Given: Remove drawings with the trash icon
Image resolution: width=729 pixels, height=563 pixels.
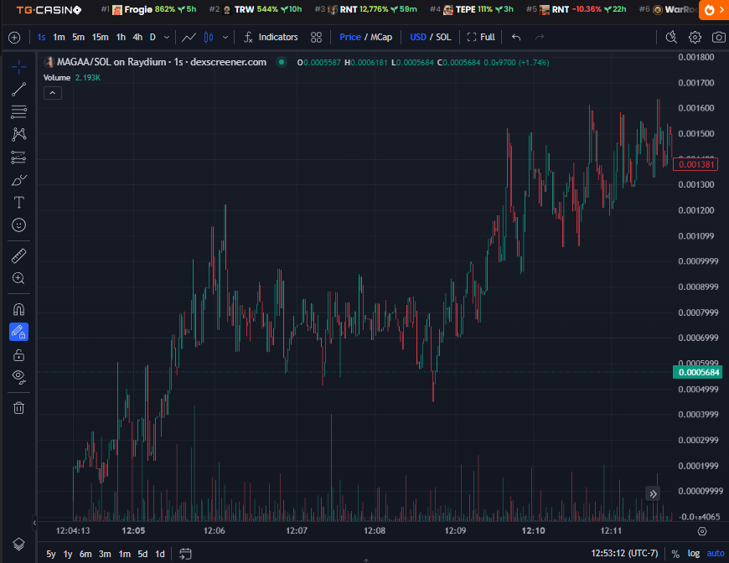Looking at the screenshot, I should (18, 407).
